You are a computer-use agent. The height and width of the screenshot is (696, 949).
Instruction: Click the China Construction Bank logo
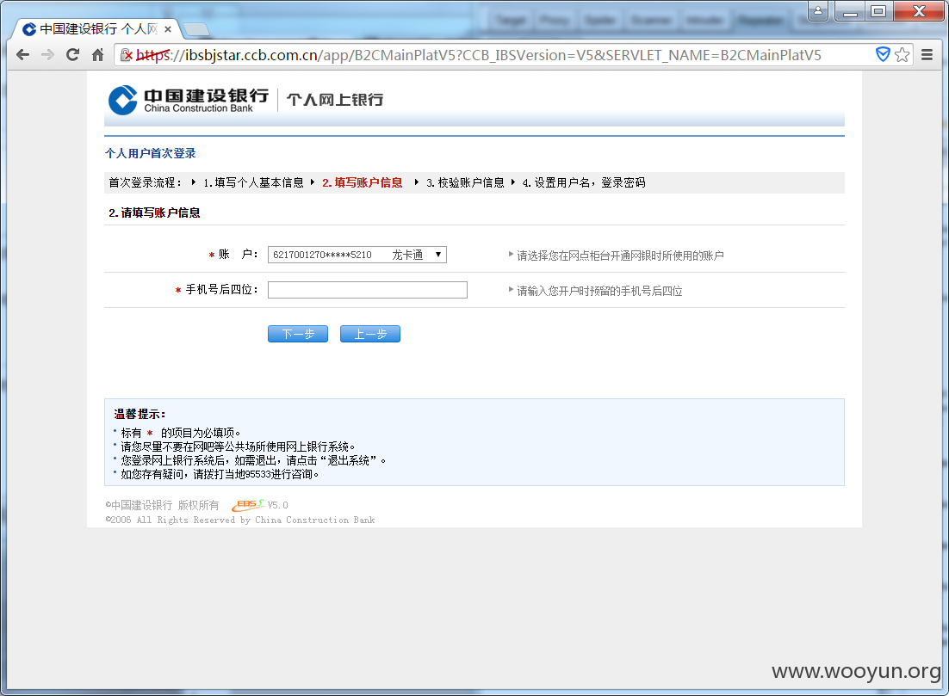[189, 100]
